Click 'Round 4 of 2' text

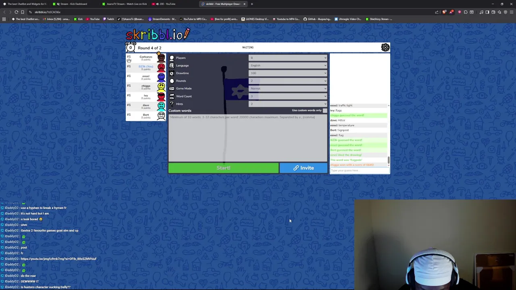click(x=150, y=48)
